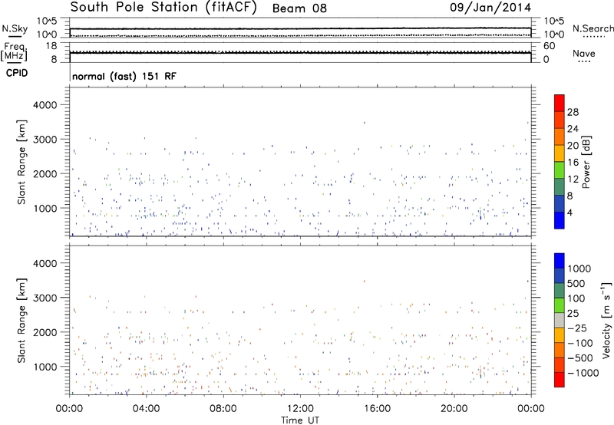Pick the yellow-orange 16–20 dB Power segment
This screenshot has height=425, width=614.
[560, 153]
